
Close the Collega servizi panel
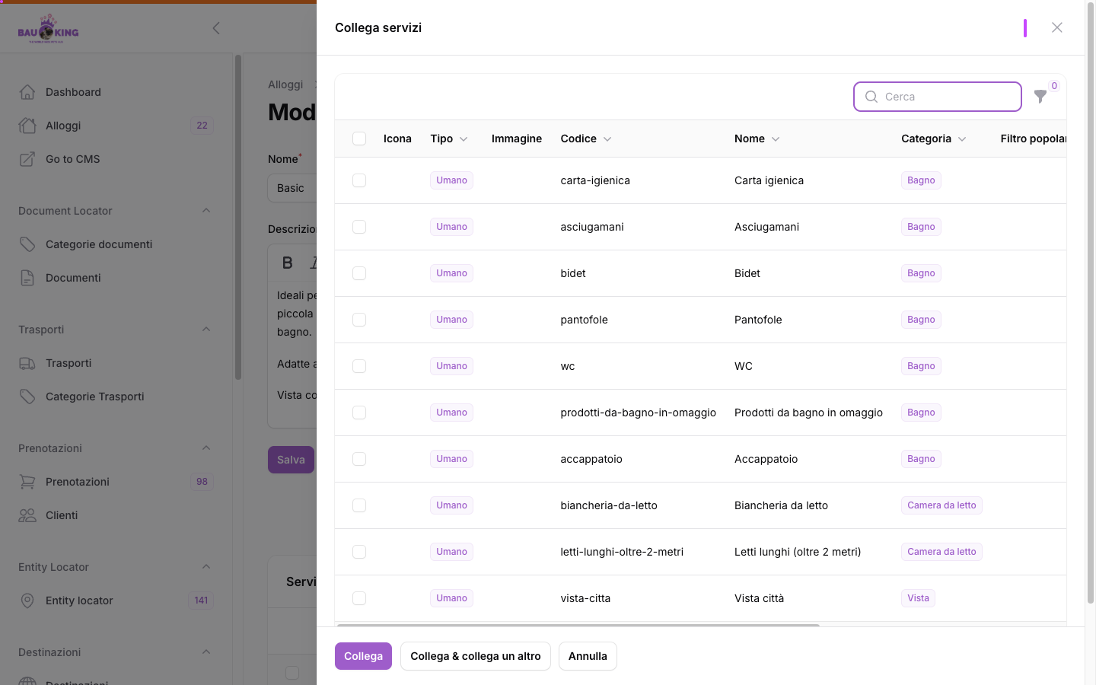[x=1057, y=27]
